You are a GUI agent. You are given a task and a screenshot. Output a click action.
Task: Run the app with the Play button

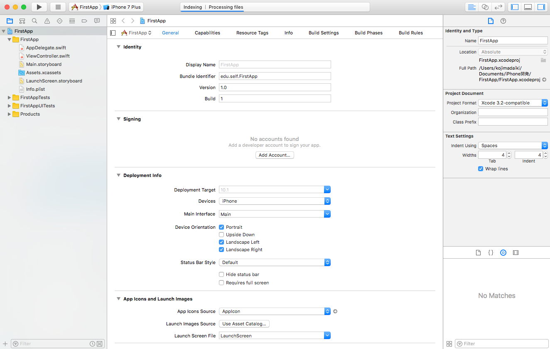pyautogui.click(x=39, y=7)
